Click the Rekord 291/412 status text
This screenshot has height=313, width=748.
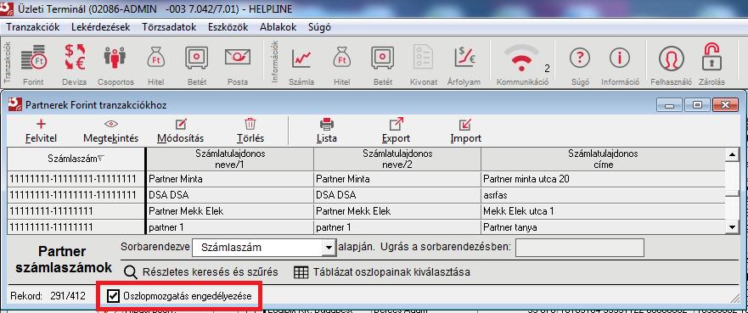[x=48, y=296]
